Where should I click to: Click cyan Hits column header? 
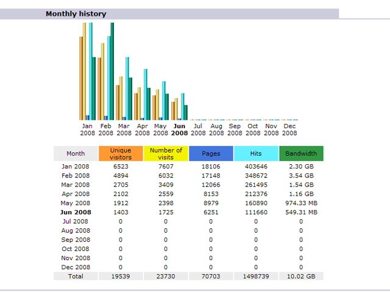pyautogui.click(x=256, y=153)
